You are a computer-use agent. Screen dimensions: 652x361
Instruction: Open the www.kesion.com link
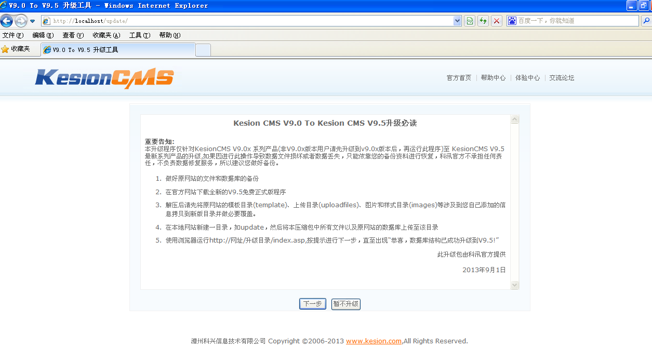coord(374,341)
